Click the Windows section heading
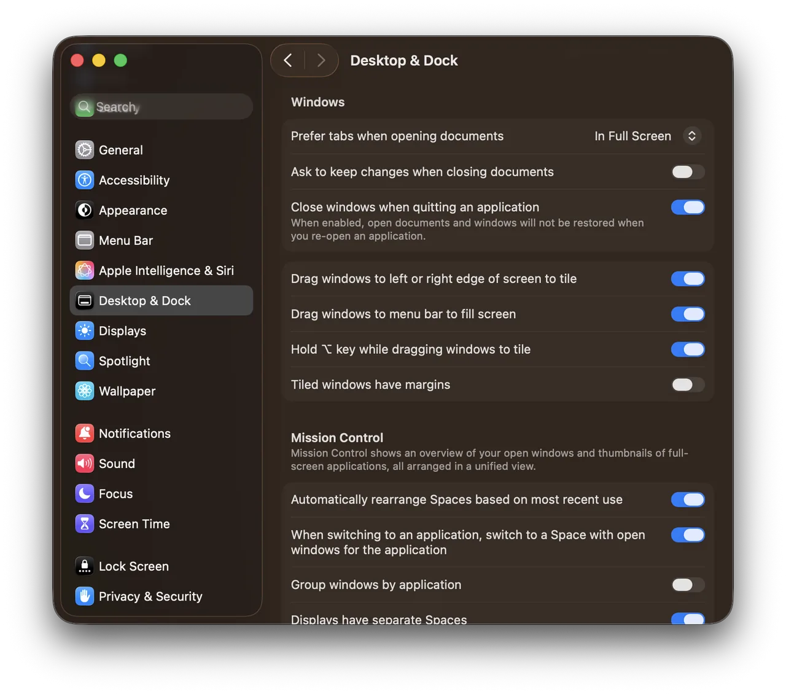 (x=317, y=102)
